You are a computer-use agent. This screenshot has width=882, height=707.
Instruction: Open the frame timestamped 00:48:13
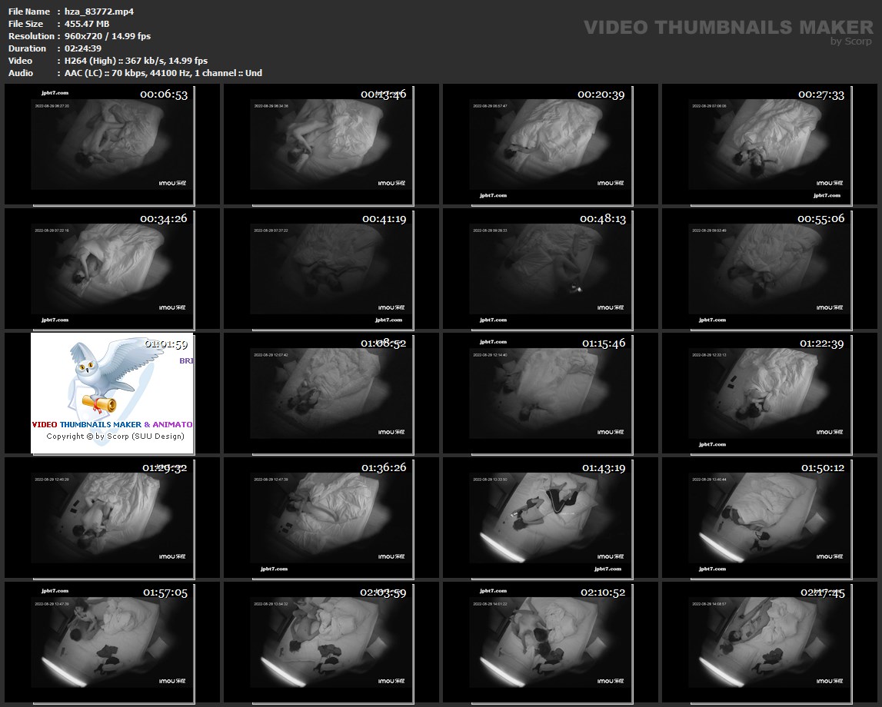click(550, 268)
